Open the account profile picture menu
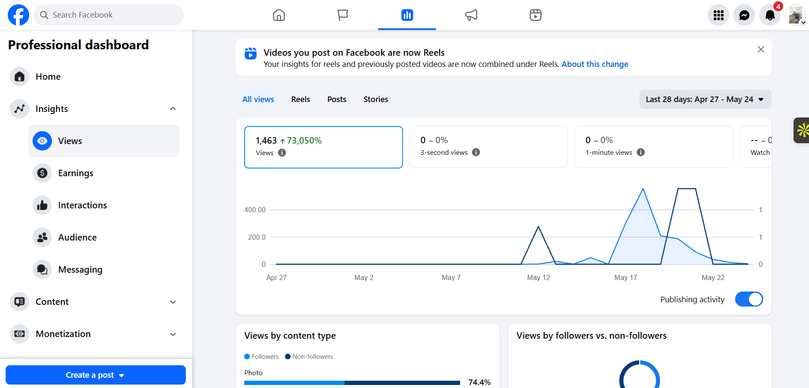The width and height of the screenshot is (809, 388). click(x=796, y=15)
